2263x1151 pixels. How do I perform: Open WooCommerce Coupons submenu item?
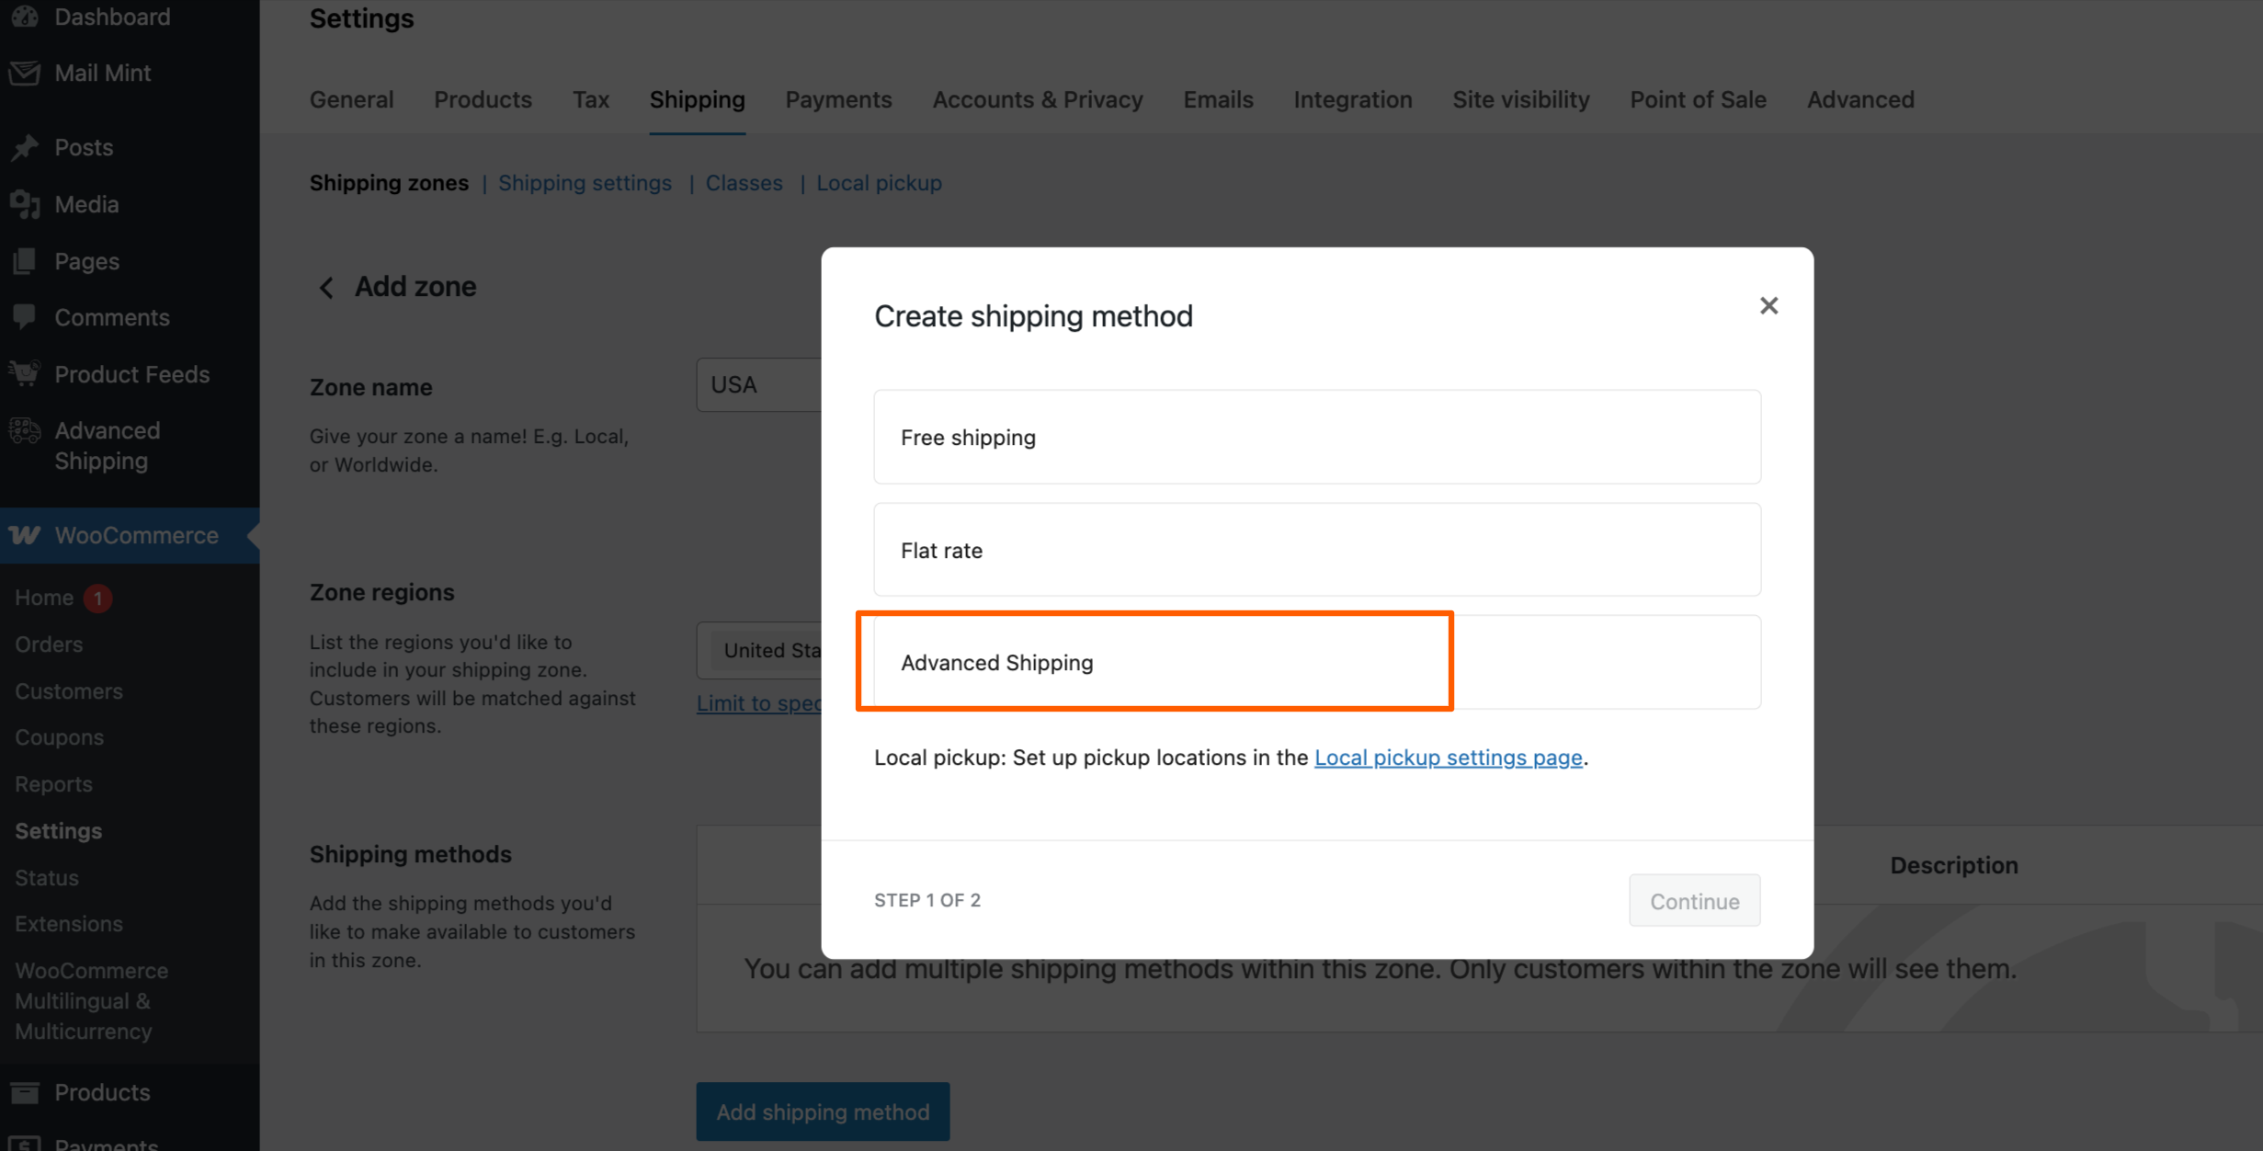[59, 737]
